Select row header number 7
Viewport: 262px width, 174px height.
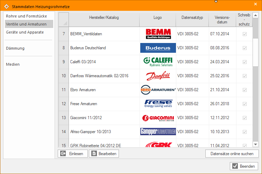pos(64,34)
